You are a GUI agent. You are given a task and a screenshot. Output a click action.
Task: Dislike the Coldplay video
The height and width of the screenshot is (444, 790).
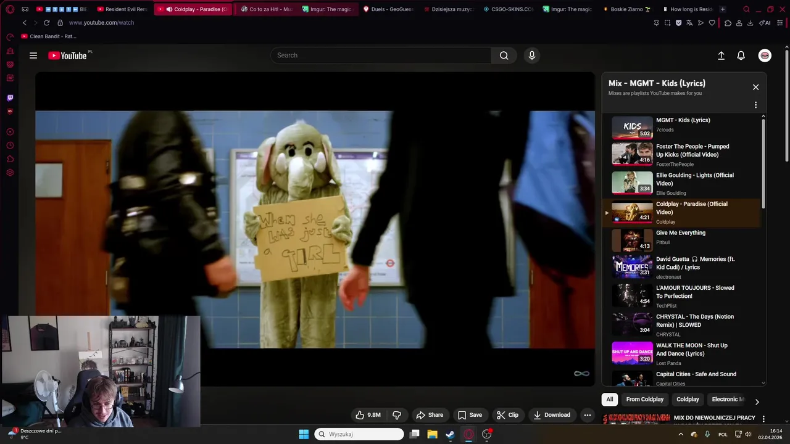click(x=397, y=415)
